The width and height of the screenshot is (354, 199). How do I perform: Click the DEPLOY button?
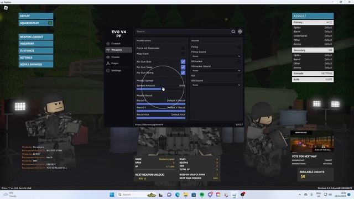36,16
